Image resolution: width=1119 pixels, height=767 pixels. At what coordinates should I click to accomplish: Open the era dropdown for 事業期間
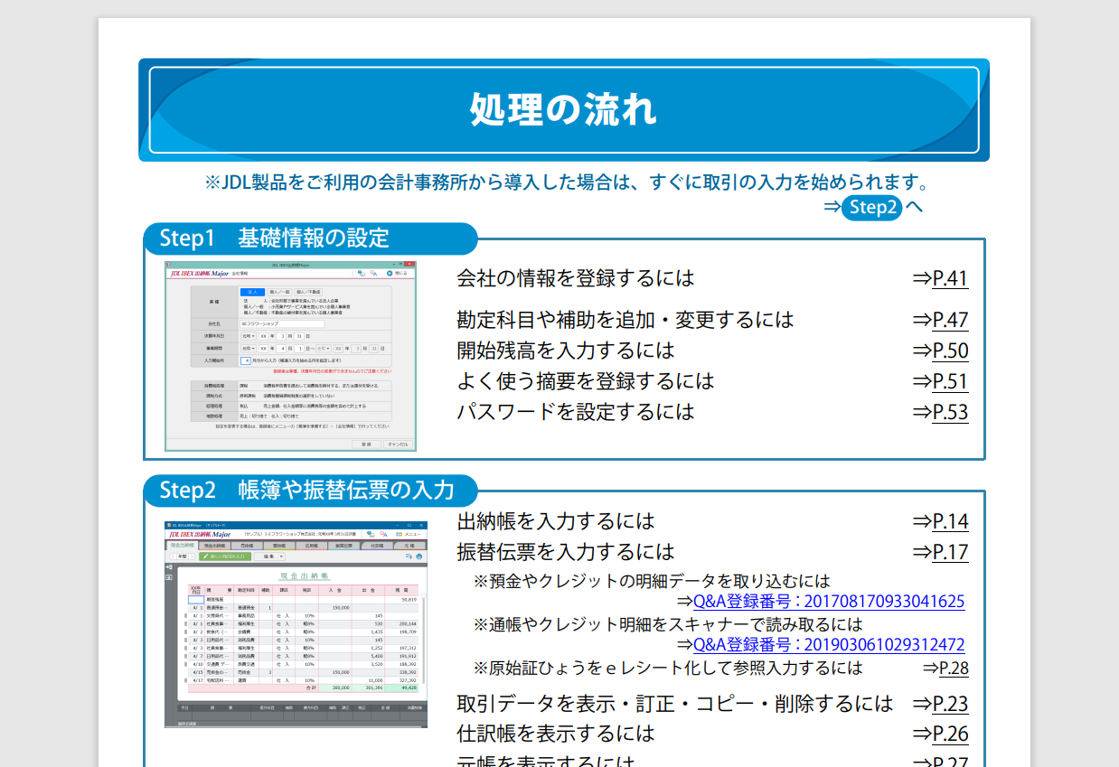tap(249, 349)
